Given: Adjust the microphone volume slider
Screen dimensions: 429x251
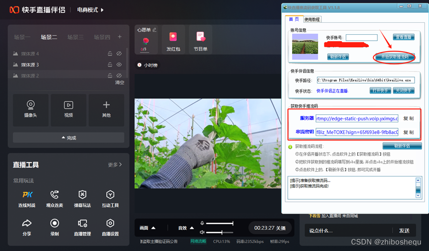Looking at the screenshot, I should point(219,223).
